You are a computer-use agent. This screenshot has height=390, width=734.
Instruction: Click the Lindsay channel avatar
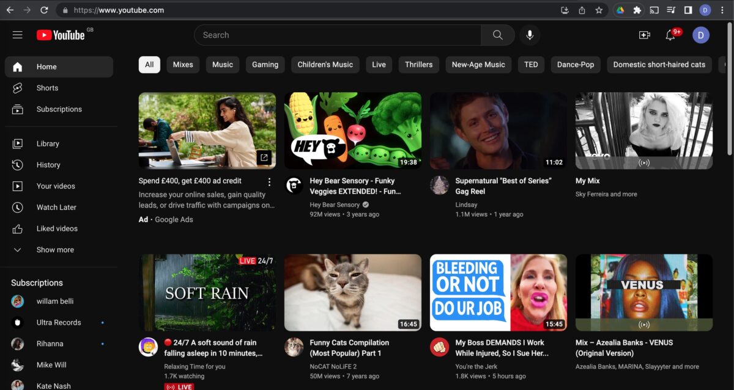point(440,185)
